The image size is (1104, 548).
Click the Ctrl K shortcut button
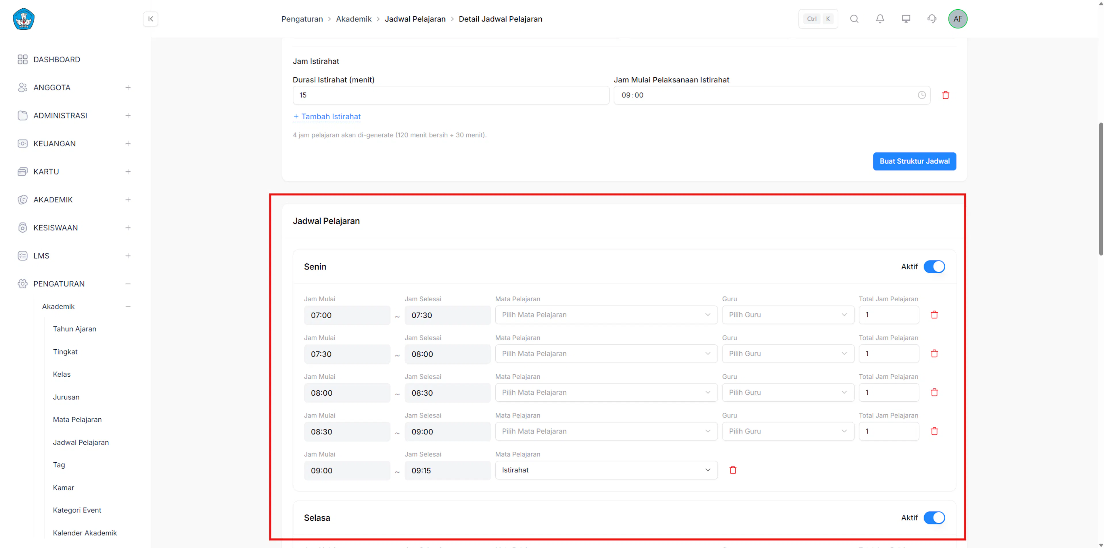pos(818,19)
